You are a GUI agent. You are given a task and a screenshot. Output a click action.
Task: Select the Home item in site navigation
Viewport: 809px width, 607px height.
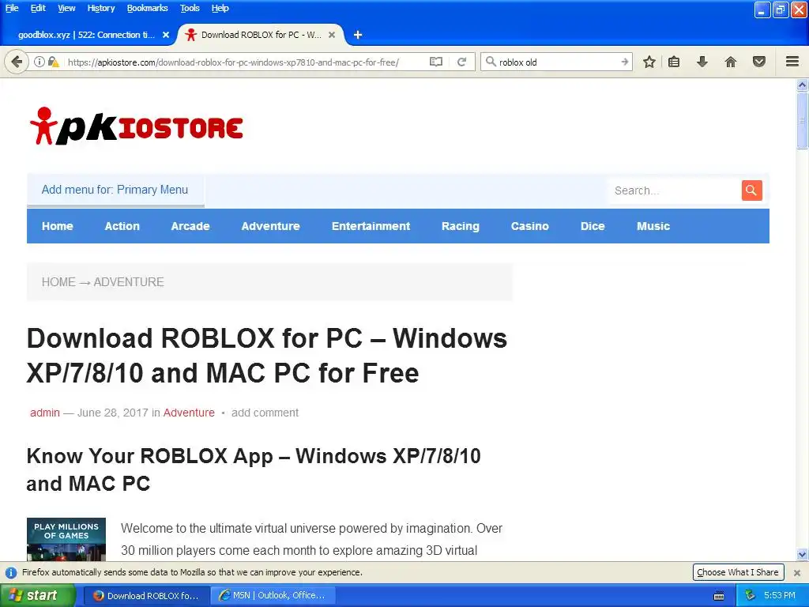pyautogui.click(x=57, y=226)
